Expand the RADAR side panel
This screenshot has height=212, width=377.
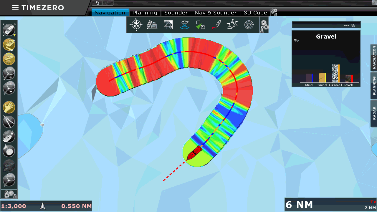pos(374,113)
